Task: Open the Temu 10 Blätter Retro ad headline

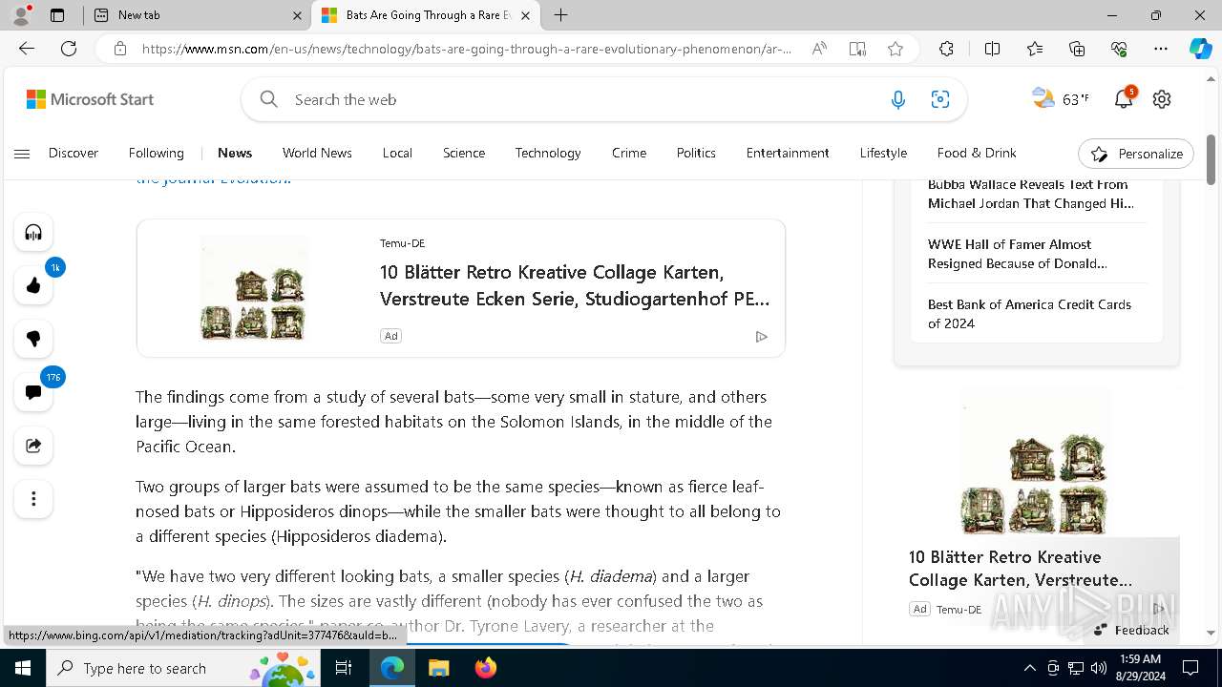Action: 575,285
